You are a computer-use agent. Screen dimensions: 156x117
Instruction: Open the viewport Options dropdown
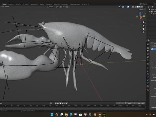point(142,10)
